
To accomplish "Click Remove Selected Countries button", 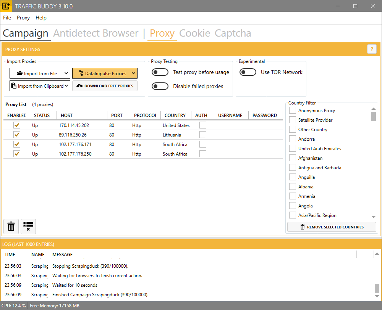I will coord(332,227).
